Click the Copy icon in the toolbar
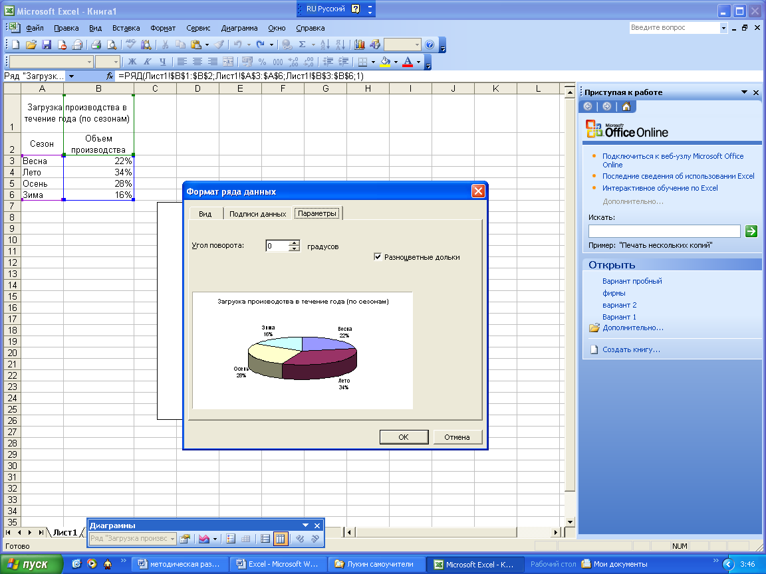 [181, 45]
